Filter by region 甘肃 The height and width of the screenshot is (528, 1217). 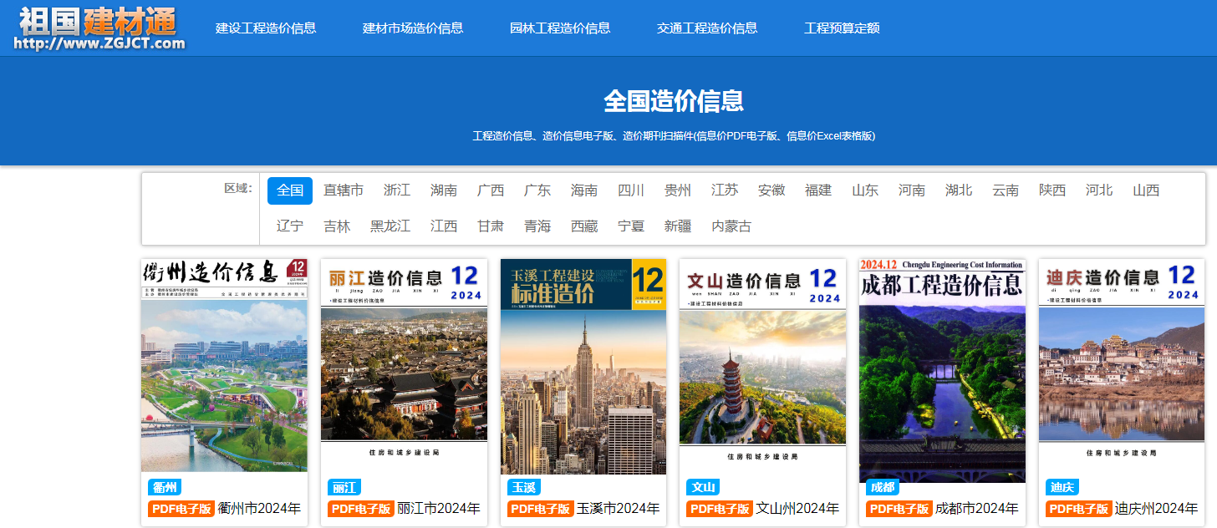(491, 226)
